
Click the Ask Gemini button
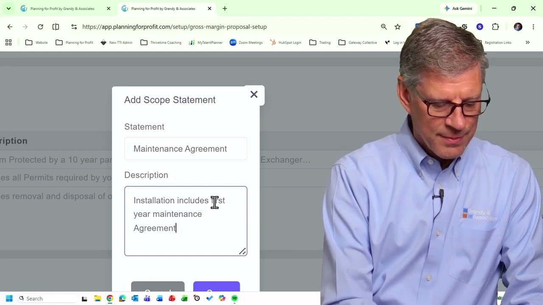458,8
